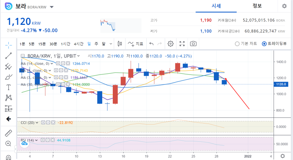Image resolution: width=293 pixels, height=160 pixels.
Task: Click the 1120.0 current price label
Action: tap(281, 84)
